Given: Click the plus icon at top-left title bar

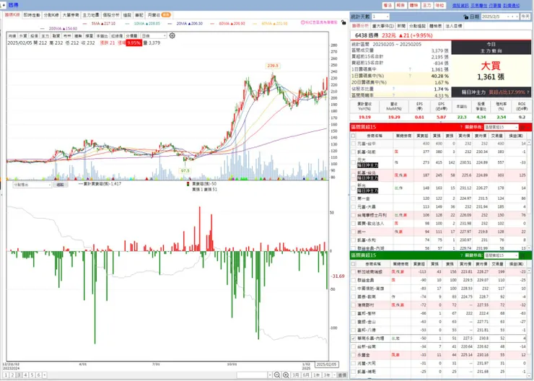Looking at the screenshot, I should click(x=4, y=5).
